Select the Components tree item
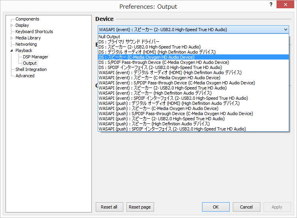This screenshot has width=297, height=218. point(27,19)
